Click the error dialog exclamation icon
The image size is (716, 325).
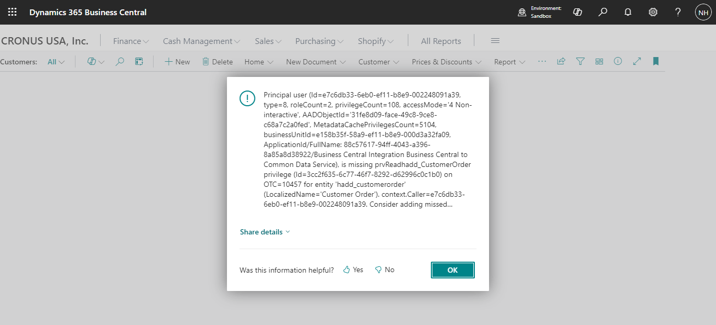click(x=247, y=98)
